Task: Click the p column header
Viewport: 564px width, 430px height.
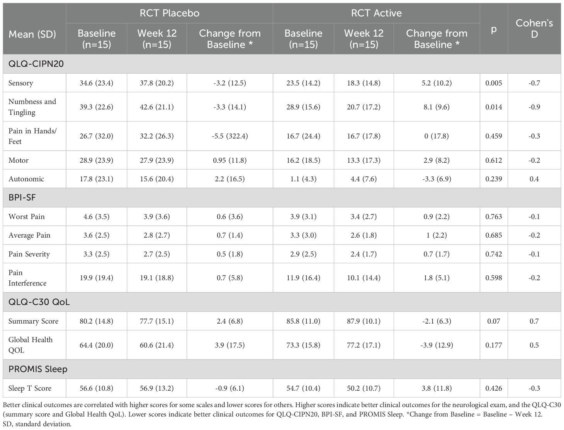Action: [x=493, y=29]
